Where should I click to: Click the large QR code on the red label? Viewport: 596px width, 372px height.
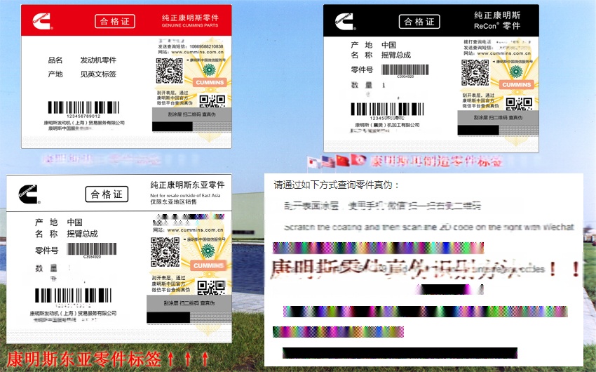click(x=170, y=71)
